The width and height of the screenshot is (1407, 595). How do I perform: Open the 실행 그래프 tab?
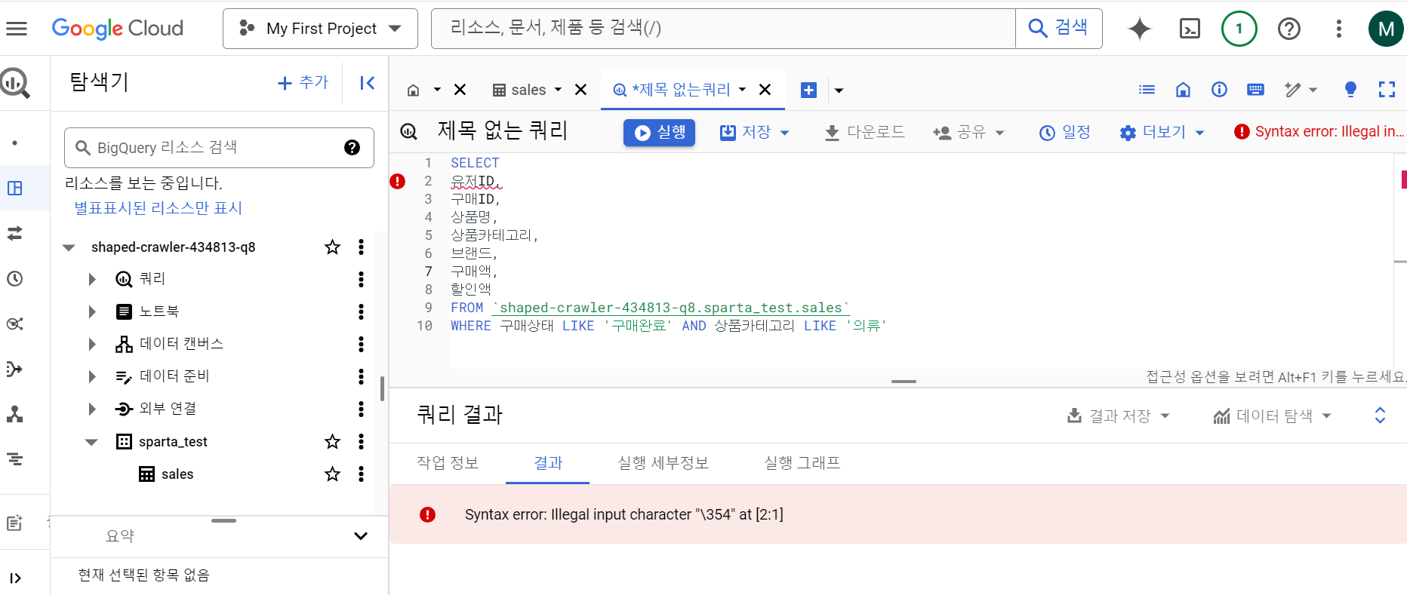(x=802, y=463)
